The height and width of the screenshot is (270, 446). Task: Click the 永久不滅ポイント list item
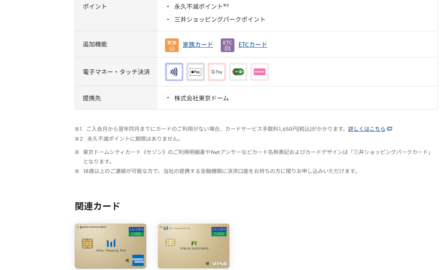coord(201,6)
